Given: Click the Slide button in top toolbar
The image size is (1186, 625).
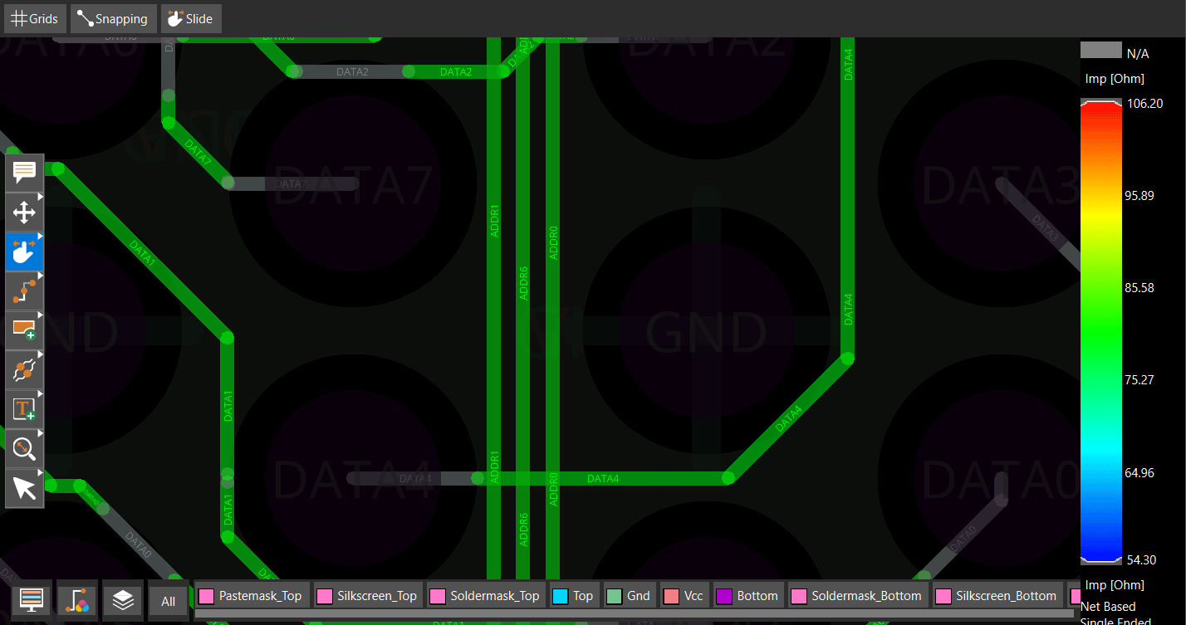Looking at the screenshot, I should point(190,18).
